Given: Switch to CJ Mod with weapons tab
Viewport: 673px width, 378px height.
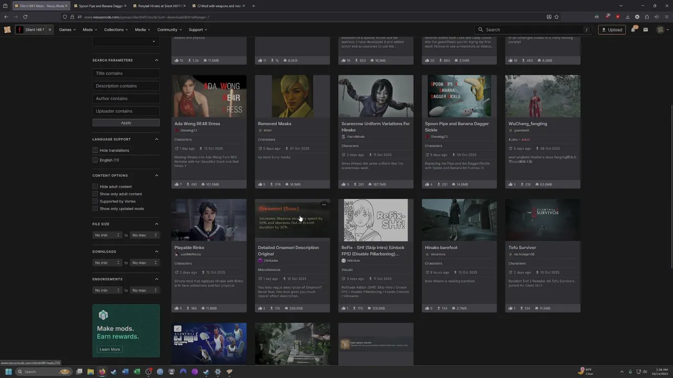Looking at the screenshot, I should coord(219,6).
